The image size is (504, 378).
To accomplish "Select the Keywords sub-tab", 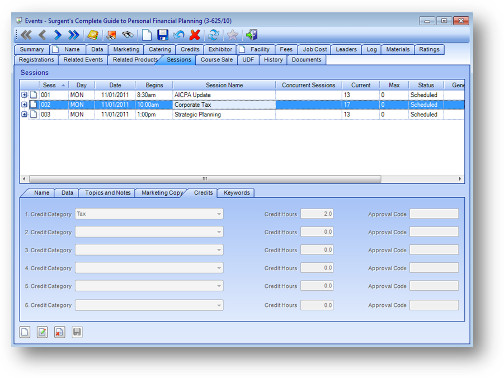I will 237,193.
